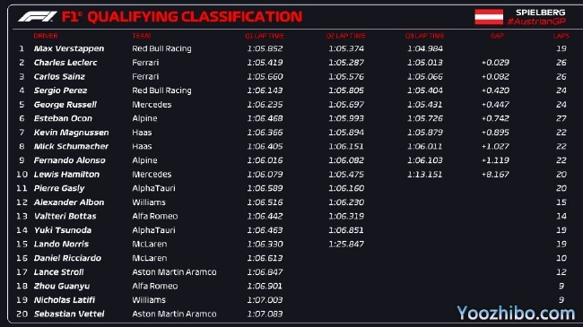Viewport: 583px width, 327px height.
Task: Click Lando Norris Q2 time 1:25.847
Action: 346,245
